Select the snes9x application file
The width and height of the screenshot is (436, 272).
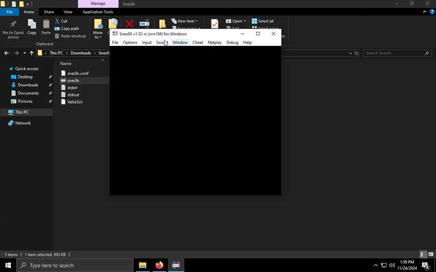[x=73, y=81]
